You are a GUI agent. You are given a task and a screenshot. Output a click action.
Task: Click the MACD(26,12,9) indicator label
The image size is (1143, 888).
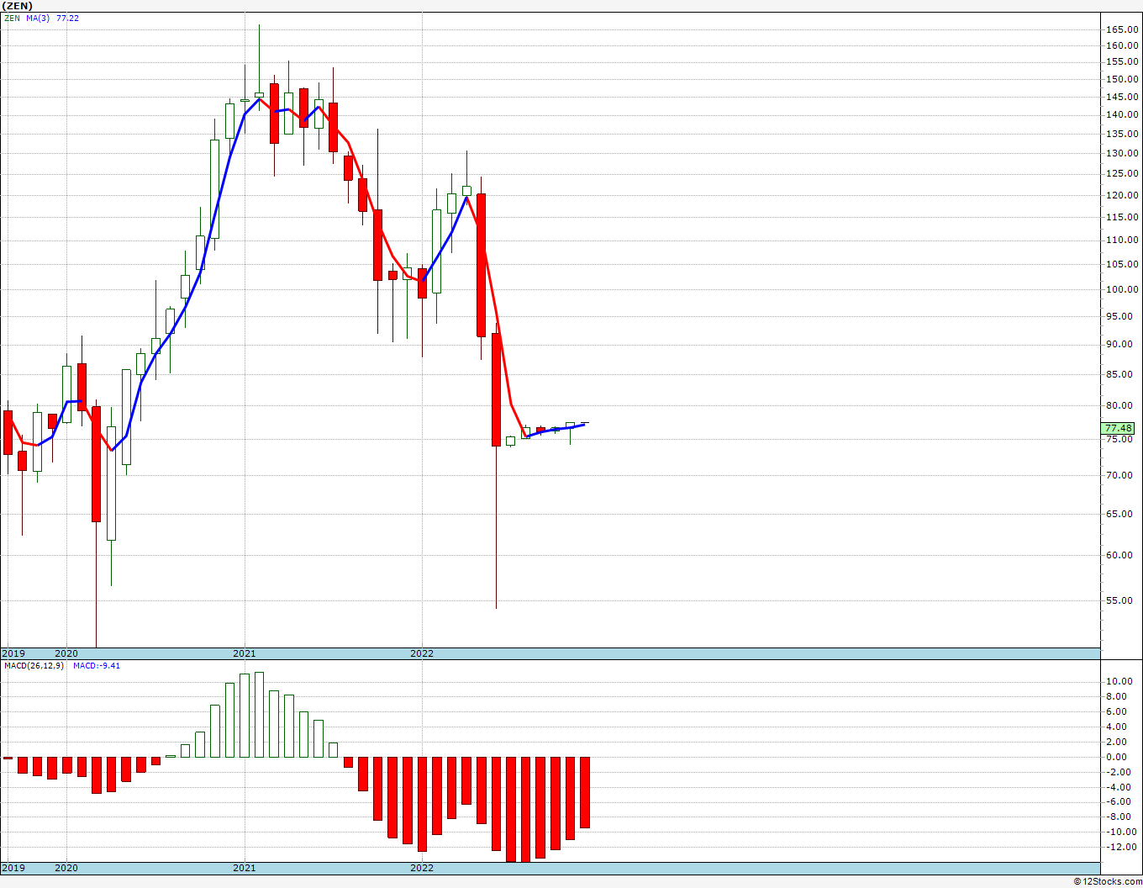(x=34, y=665)
